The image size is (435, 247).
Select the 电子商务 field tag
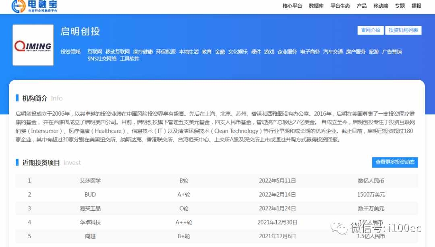pos(310,52)
